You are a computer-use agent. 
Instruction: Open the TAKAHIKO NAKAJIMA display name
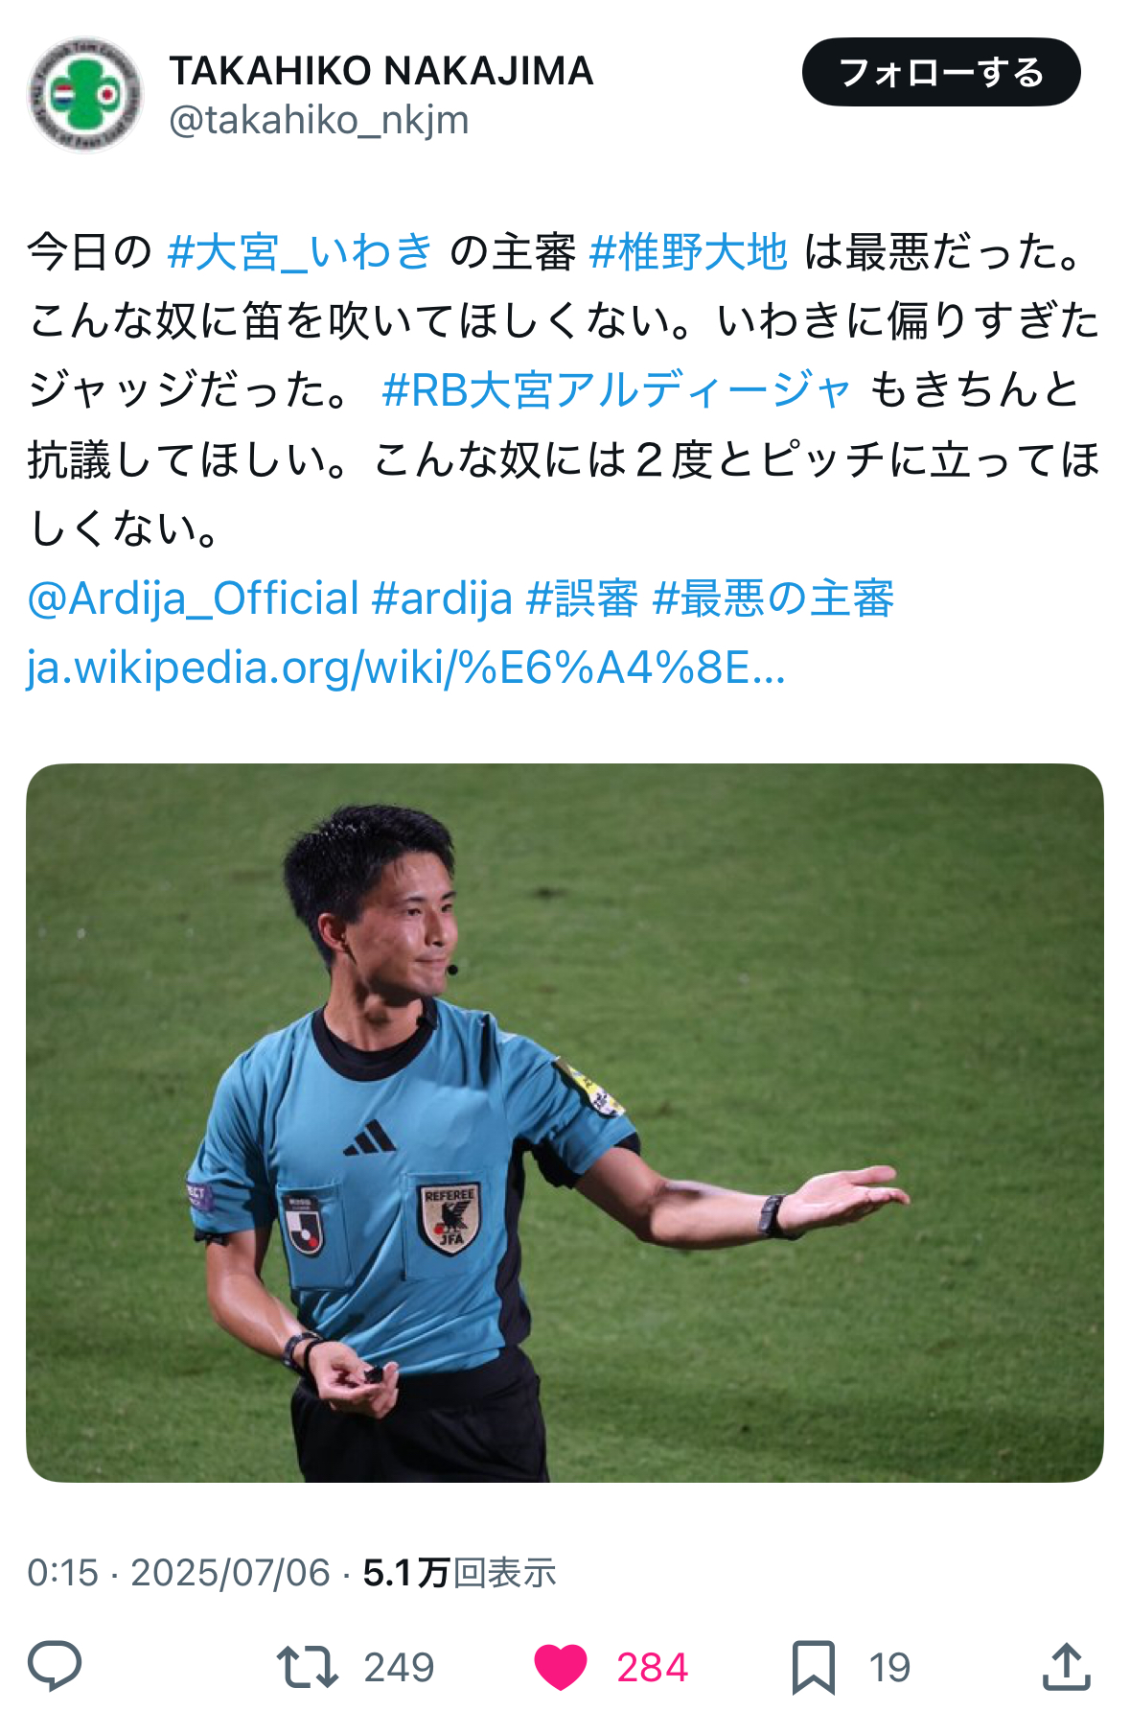381,71
